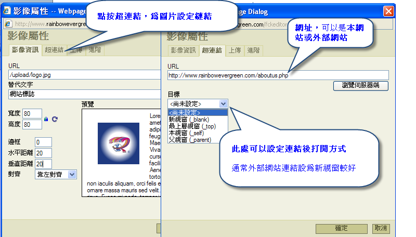Open the 進階 tab in right dialog
The height and width of the screenshot is (237, 416).
click(x=254, y=50)
